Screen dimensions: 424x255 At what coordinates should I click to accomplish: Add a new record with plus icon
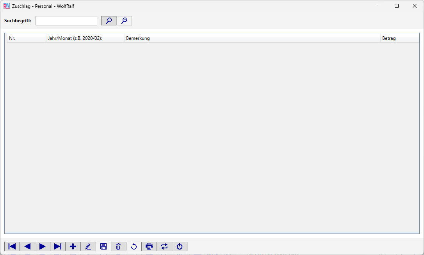(x=73, y=246)
